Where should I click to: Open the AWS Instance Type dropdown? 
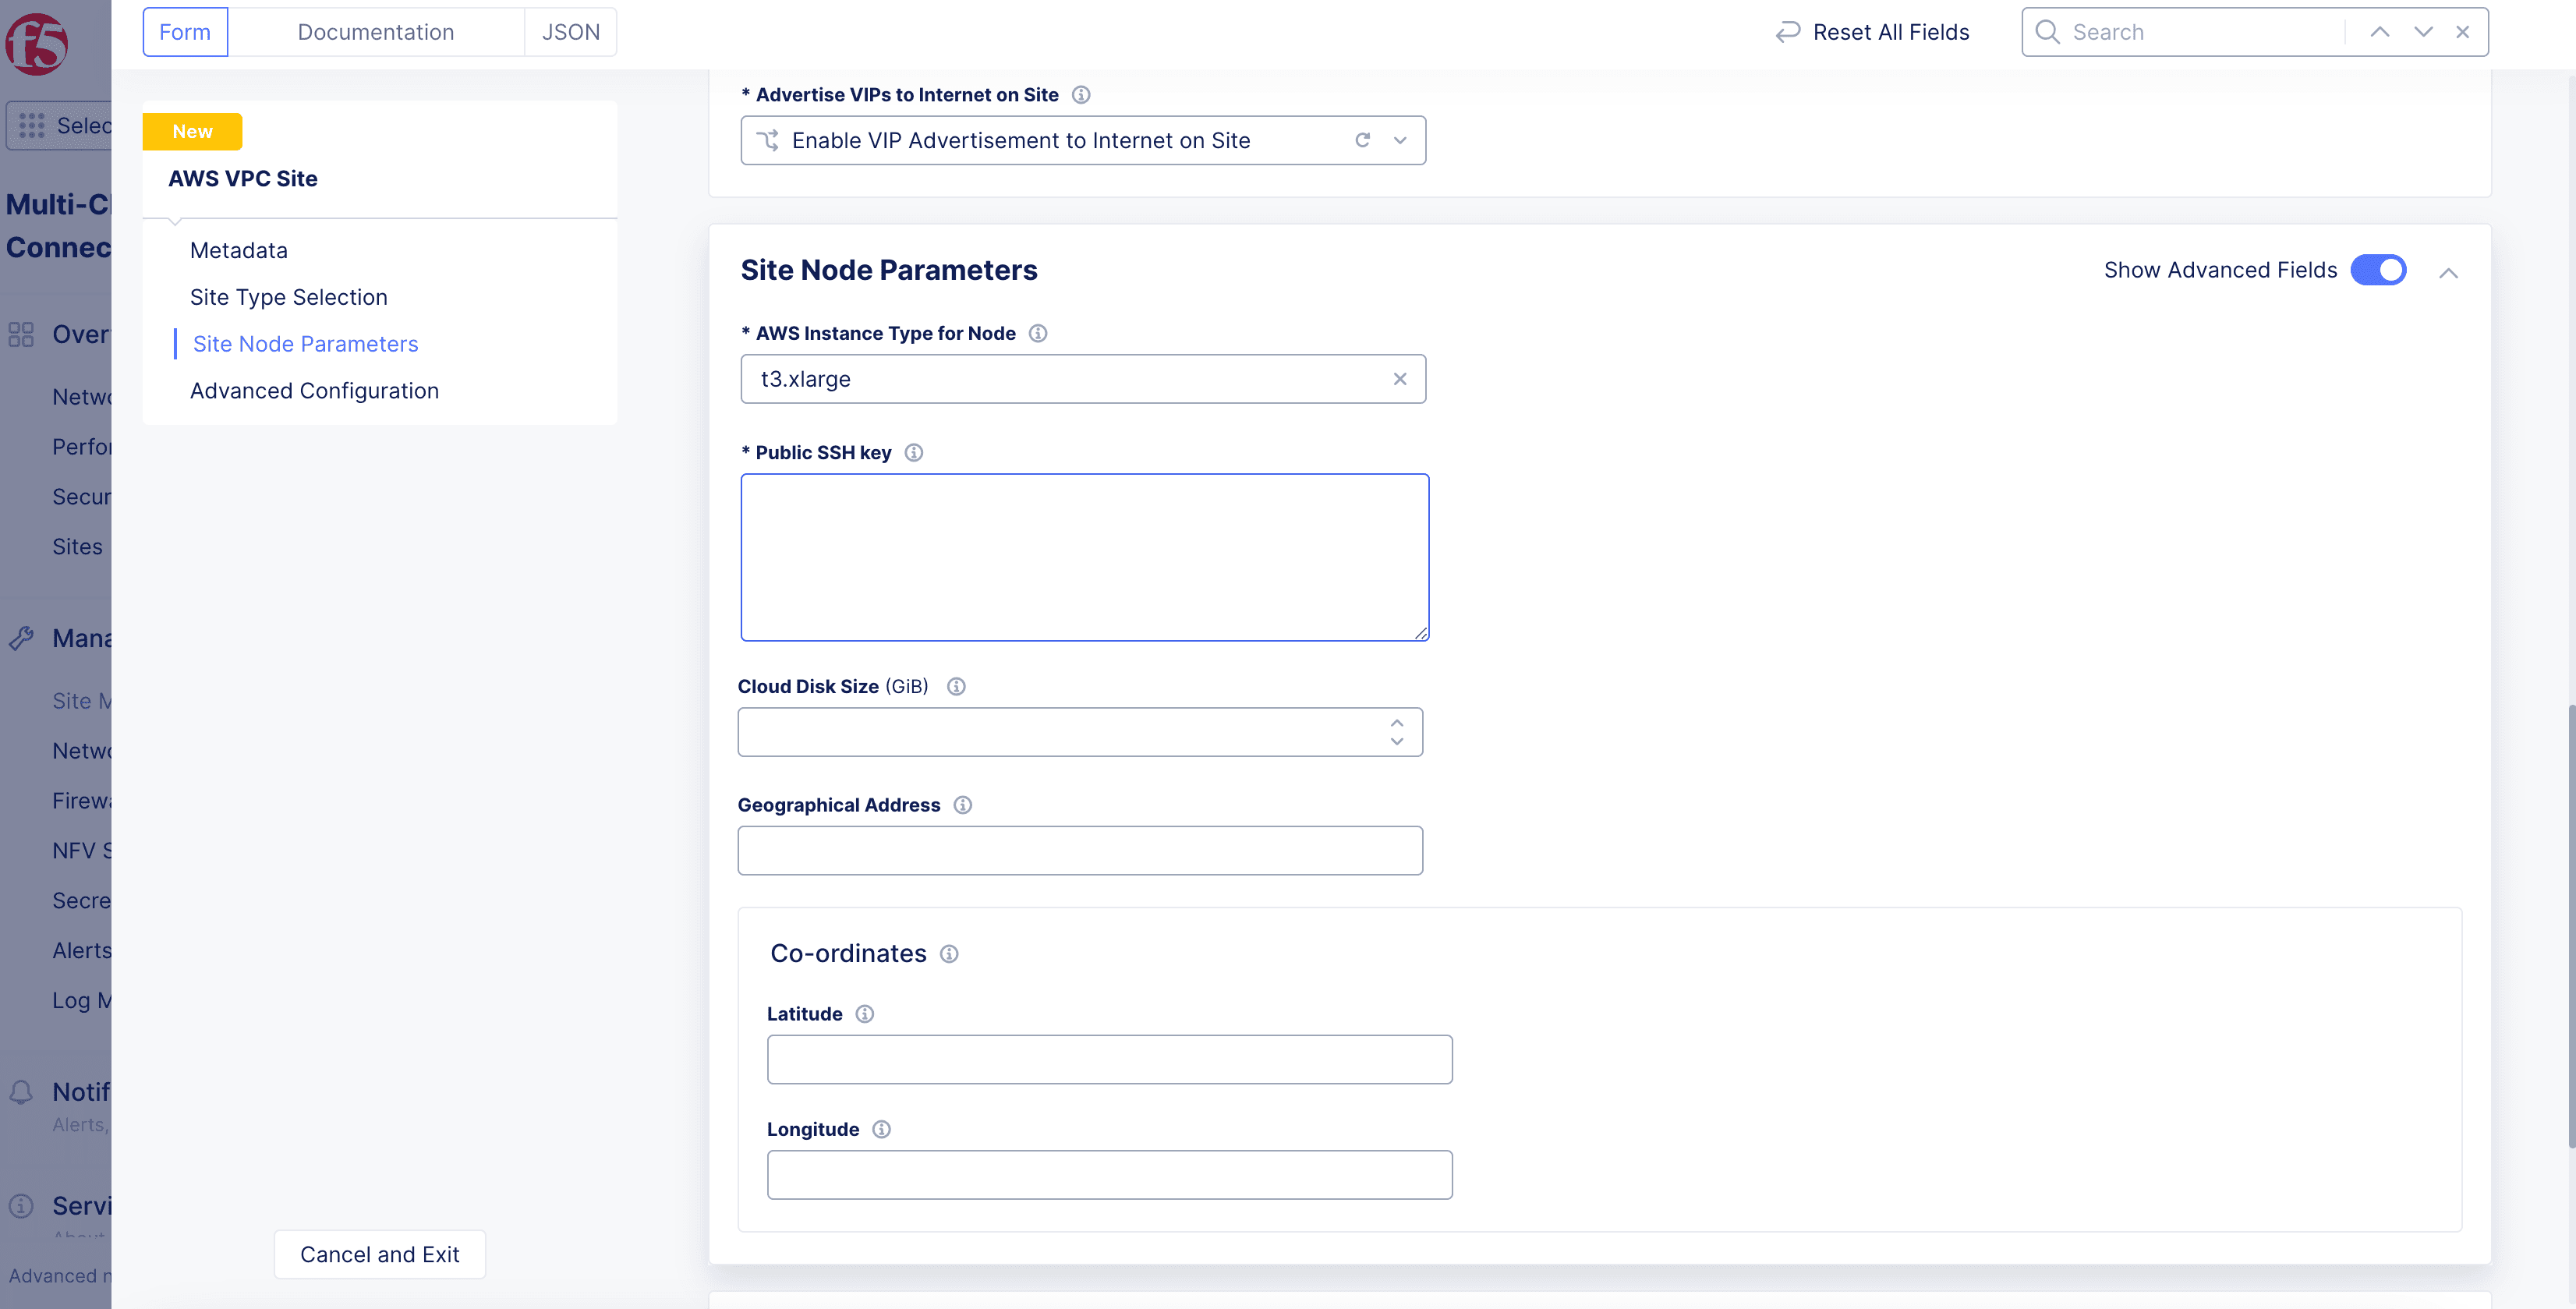[1084, 377]
